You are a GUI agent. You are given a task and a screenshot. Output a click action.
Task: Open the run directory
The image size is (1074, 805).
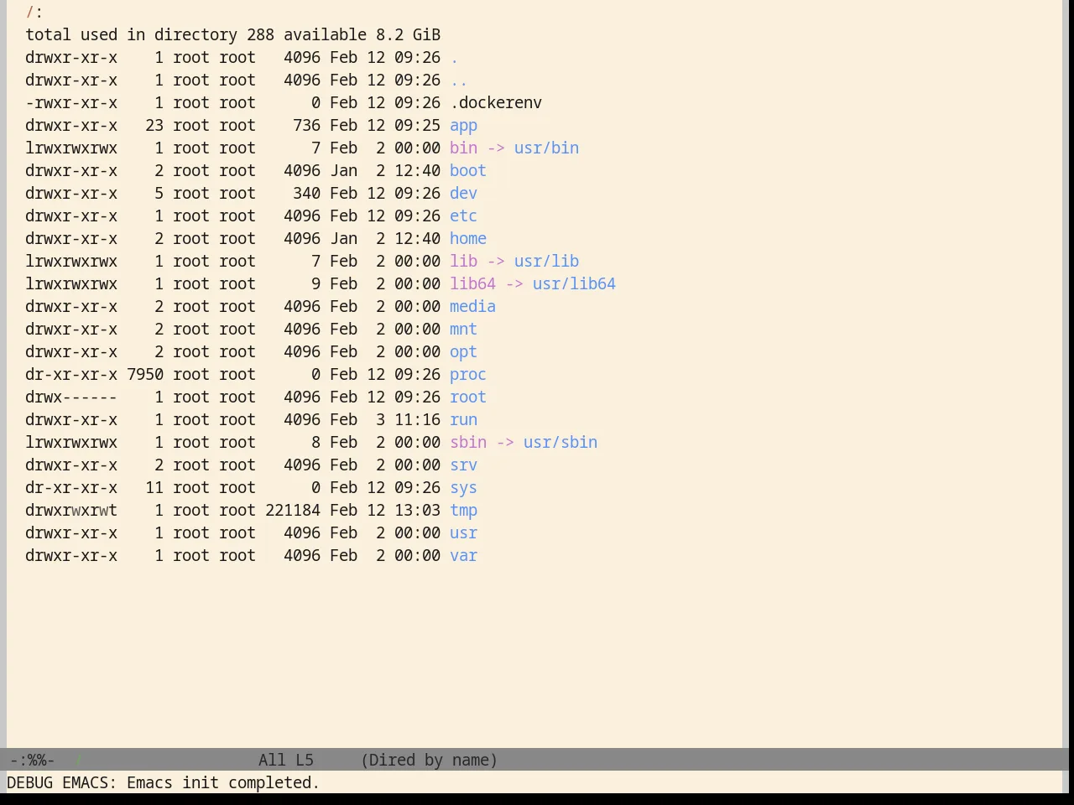click(463, 420)
